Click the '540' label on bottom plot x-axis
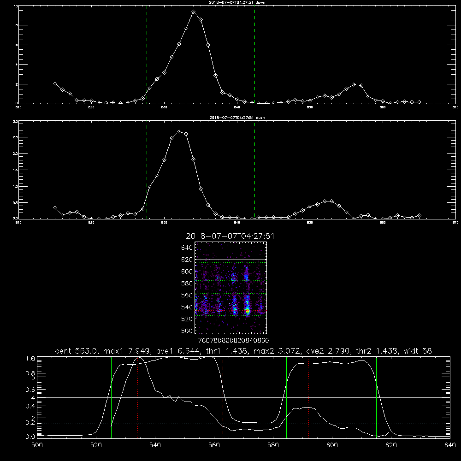This screenshot has height=461, width=461. point(155,445)
